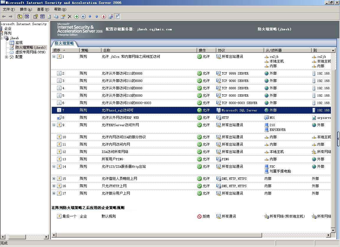Select 企业 in the tree
This screenshot has height=247, width=340.
8,29
